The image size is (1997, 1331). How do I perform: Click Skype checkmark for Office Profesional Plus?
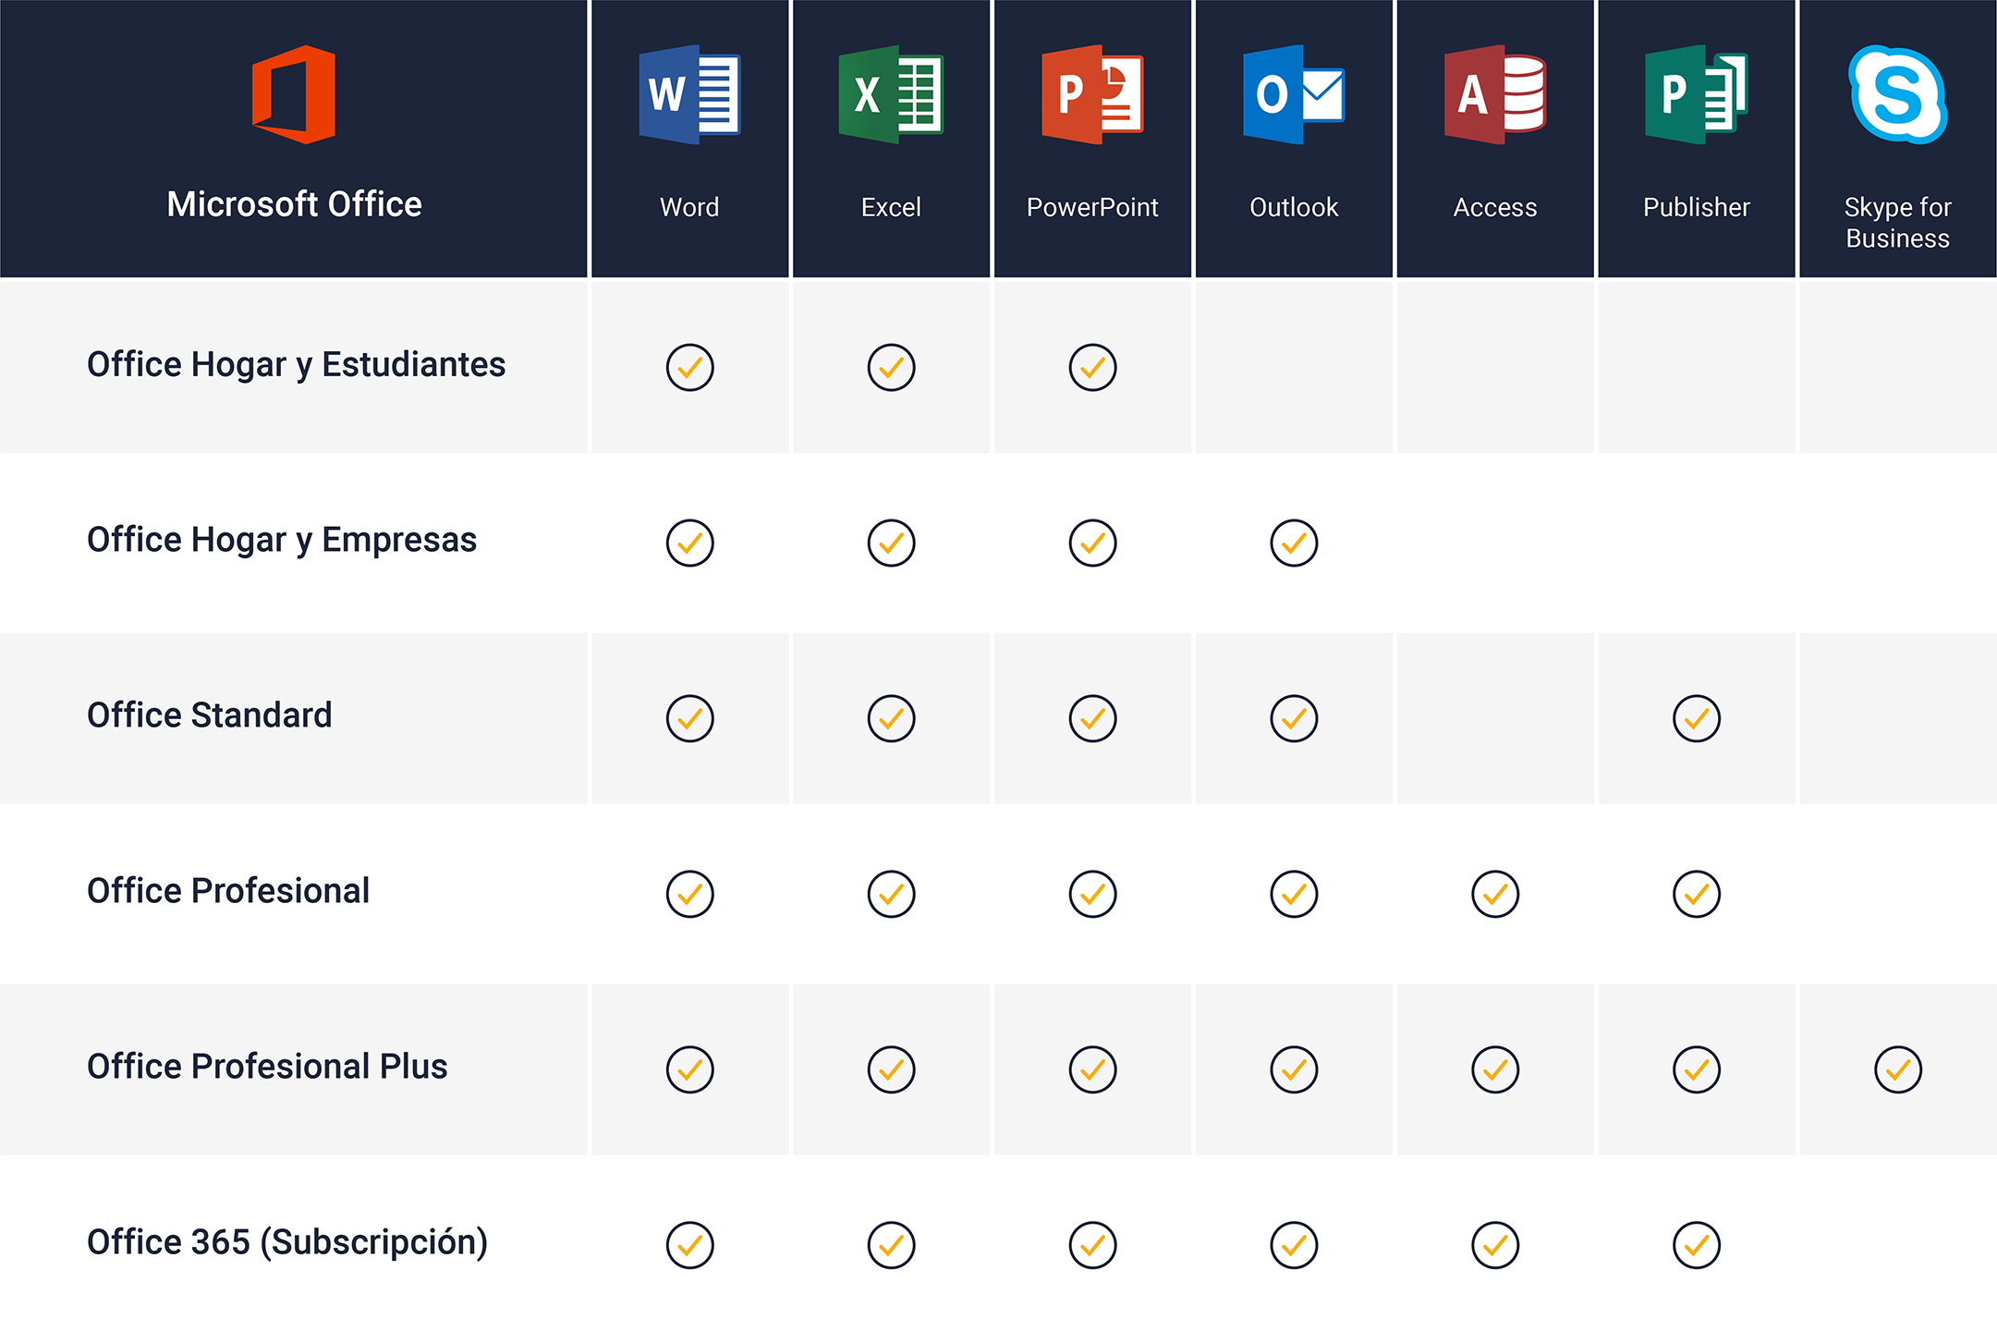[x=1898, y=1070]
